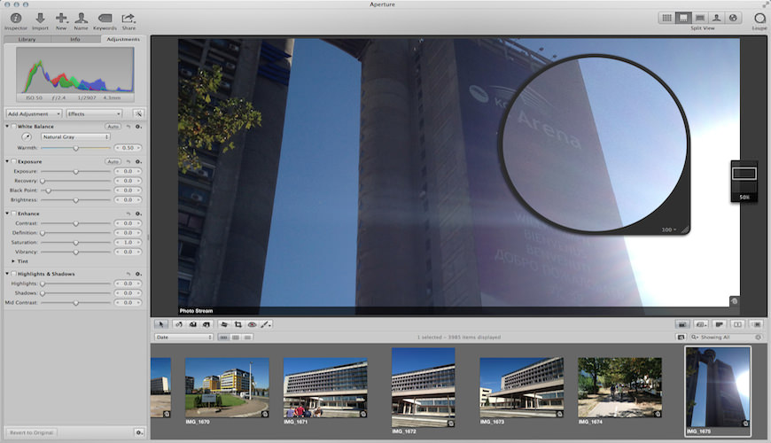771x443 pixels.
Task: Open the Natural Gray white balance dropdown
Action: coord(75,136)
